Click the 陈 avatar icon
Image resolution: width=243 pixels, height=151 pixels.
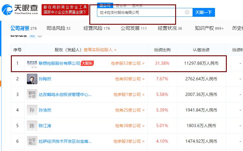click(x=32, y=126)
